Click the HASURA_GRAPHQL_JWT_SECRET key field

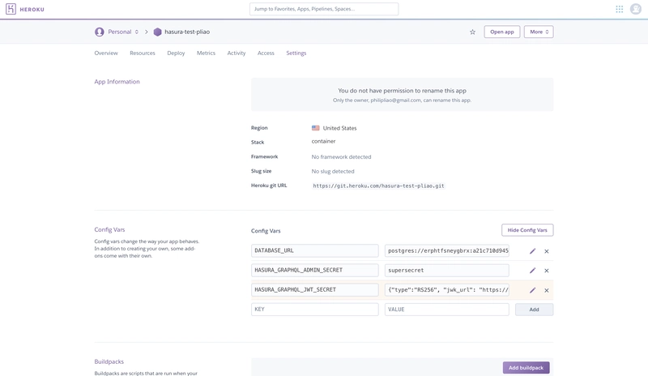[x=314, y=289]
